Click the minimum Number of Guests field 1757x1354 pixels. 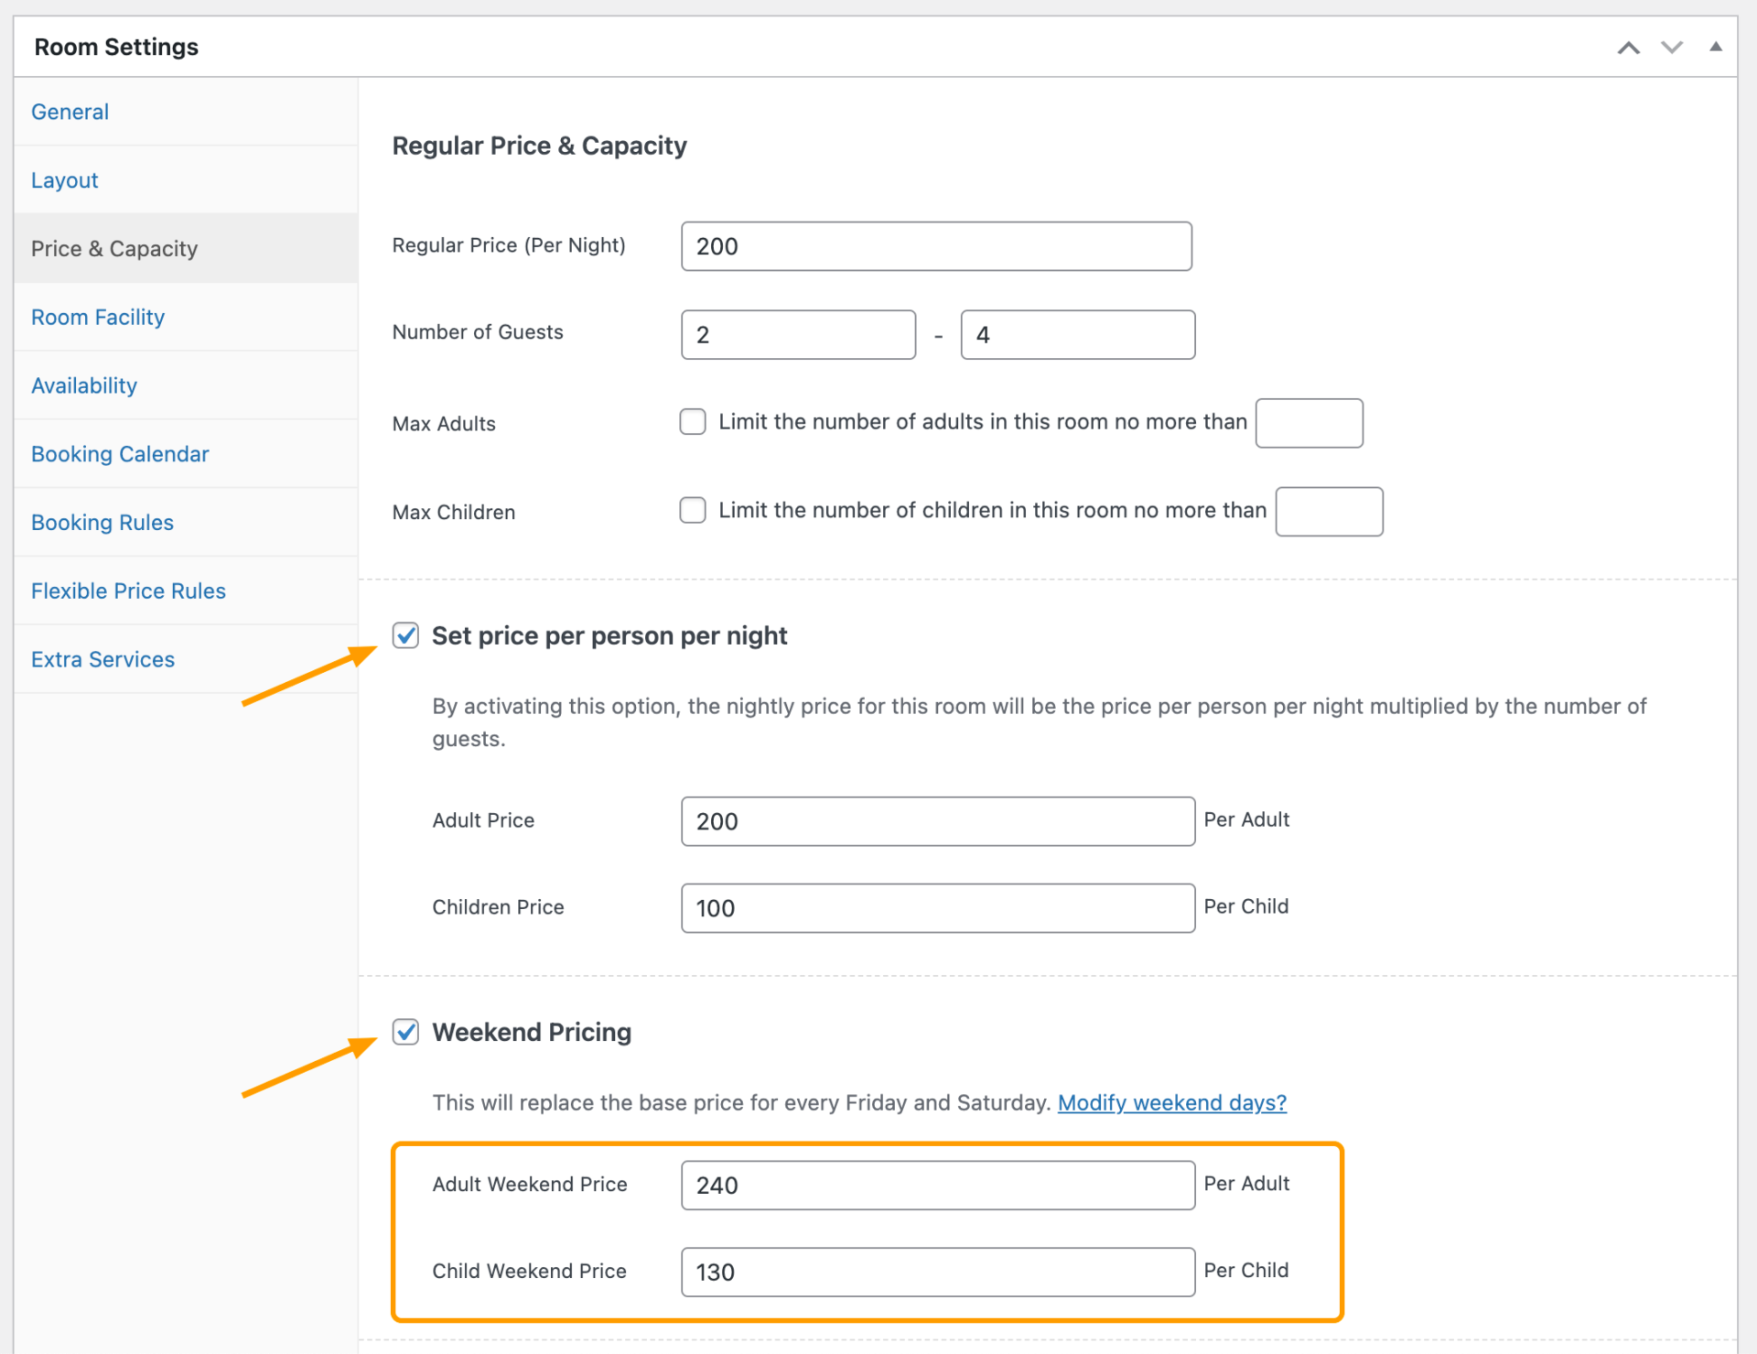(797, 333)
